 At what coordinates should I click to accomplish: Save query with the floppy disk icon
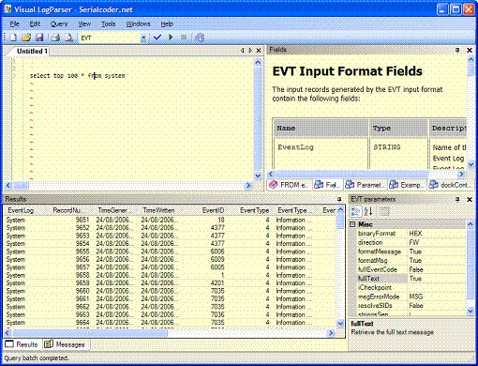tap(39, 38)
